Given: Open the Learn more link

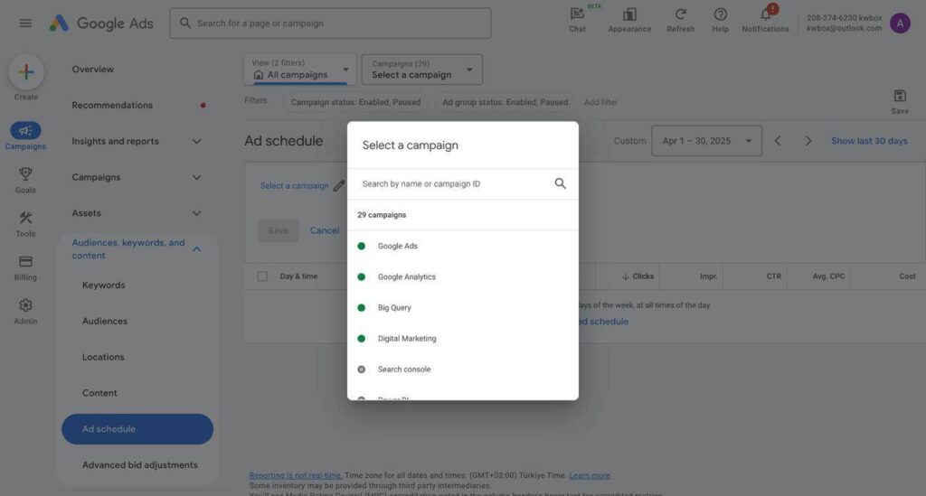Looking at the screenshot, I should coord(590,475).
